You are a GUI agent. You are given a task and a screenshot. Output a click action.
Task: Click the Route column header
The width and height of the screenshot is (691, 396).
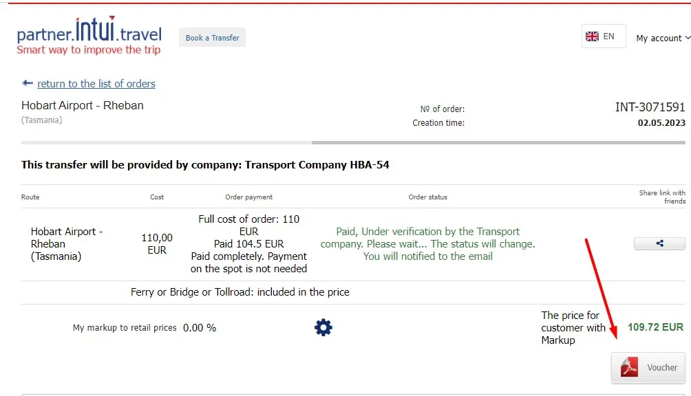click(30, 197)
